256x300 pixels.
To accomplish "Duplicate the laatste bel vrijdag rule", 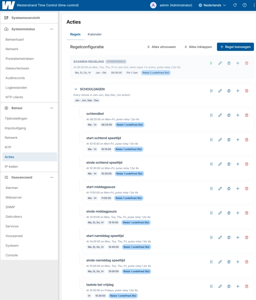I will (x=229, y=286).
